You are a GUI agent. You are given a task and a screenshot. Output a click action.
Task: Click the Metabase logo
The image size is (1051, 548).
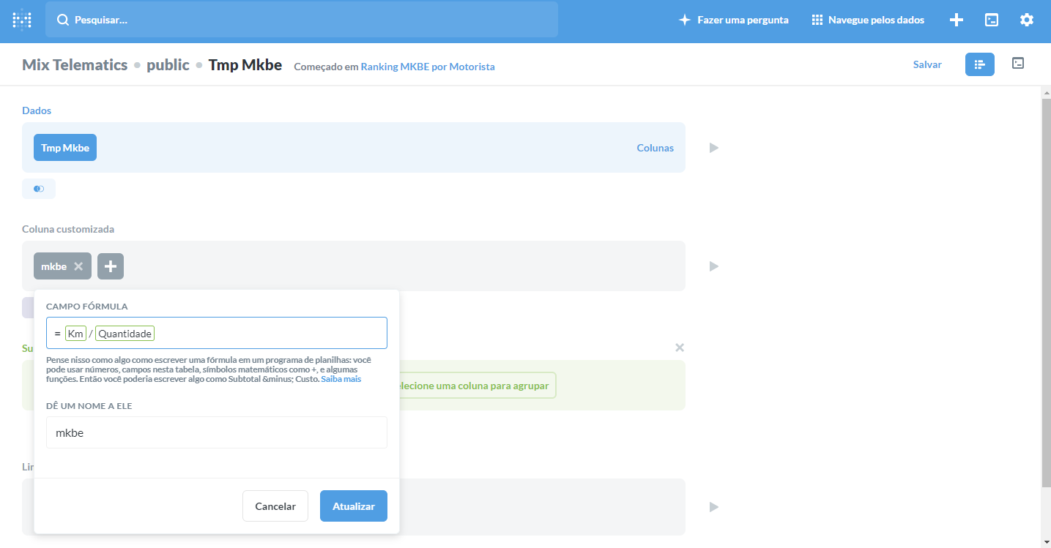click(21, 20)
